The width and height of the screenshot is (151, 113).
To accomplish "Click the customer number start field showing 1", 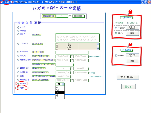I will tap(62, 16).
